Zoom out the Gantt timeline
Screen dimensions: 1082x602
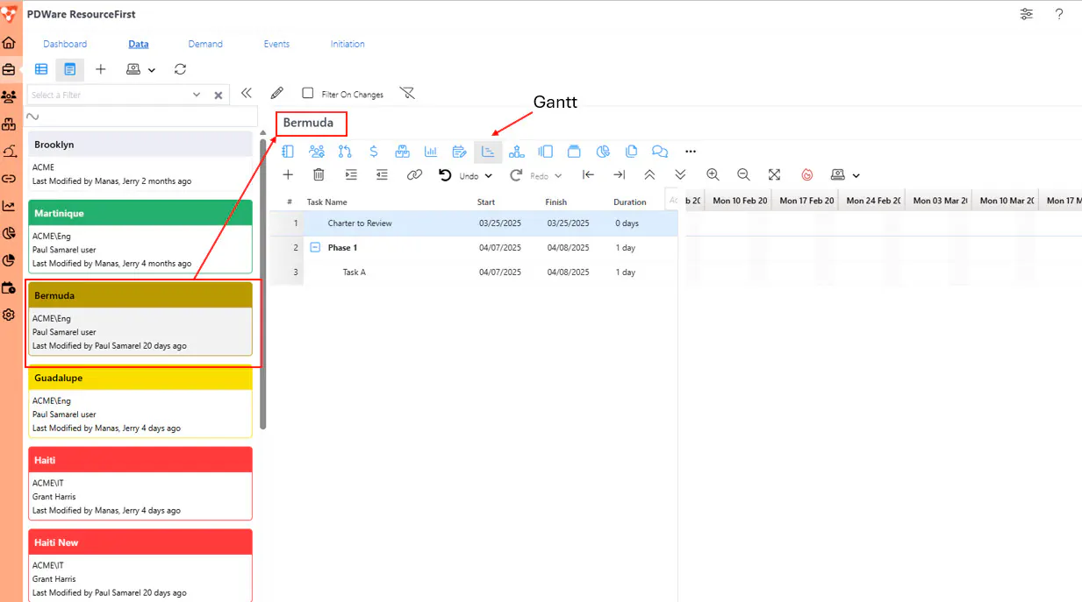pos(743,175)
